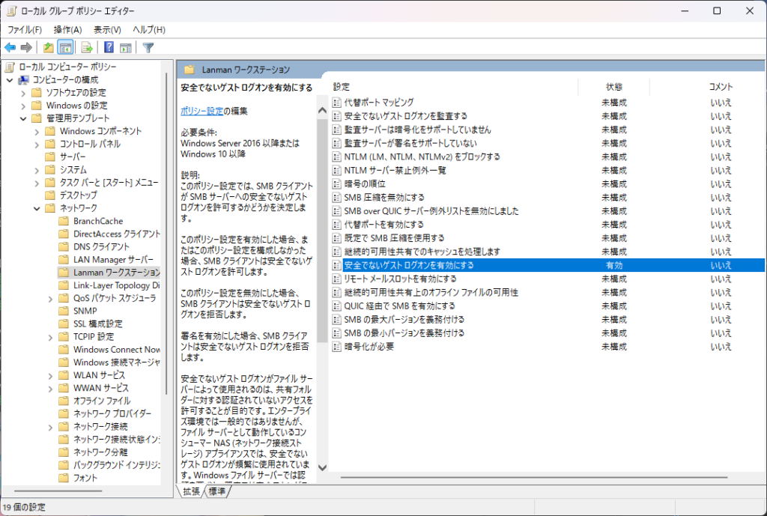The image size is (767, 516).
Task: Click the ポリシー設定 edit link
Action: coord(201,111)
